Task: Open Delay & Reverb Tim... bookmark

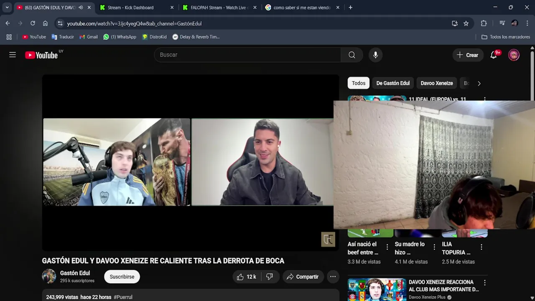Action: click(196, 37)
